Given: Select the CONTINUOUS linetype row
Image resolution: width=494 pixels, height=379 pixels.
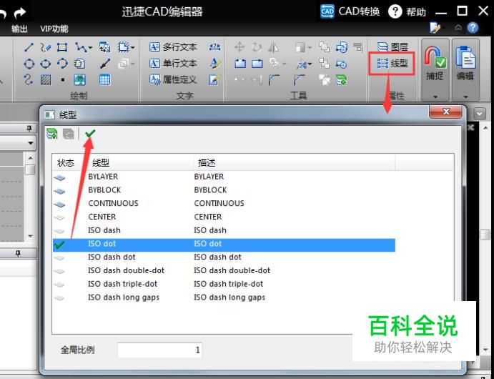Looking at the screenshot, I should pos(224,203).
